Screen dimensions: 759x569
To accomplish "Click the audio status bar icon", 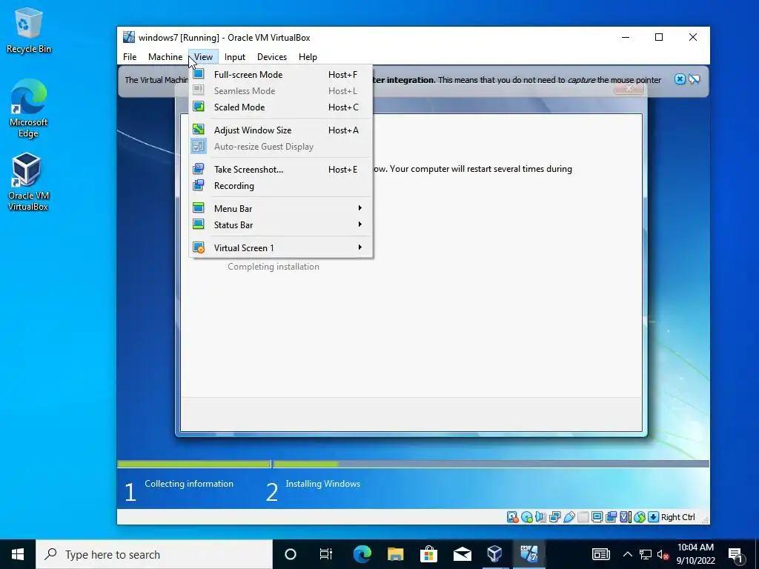I will (x=540, y=517).
